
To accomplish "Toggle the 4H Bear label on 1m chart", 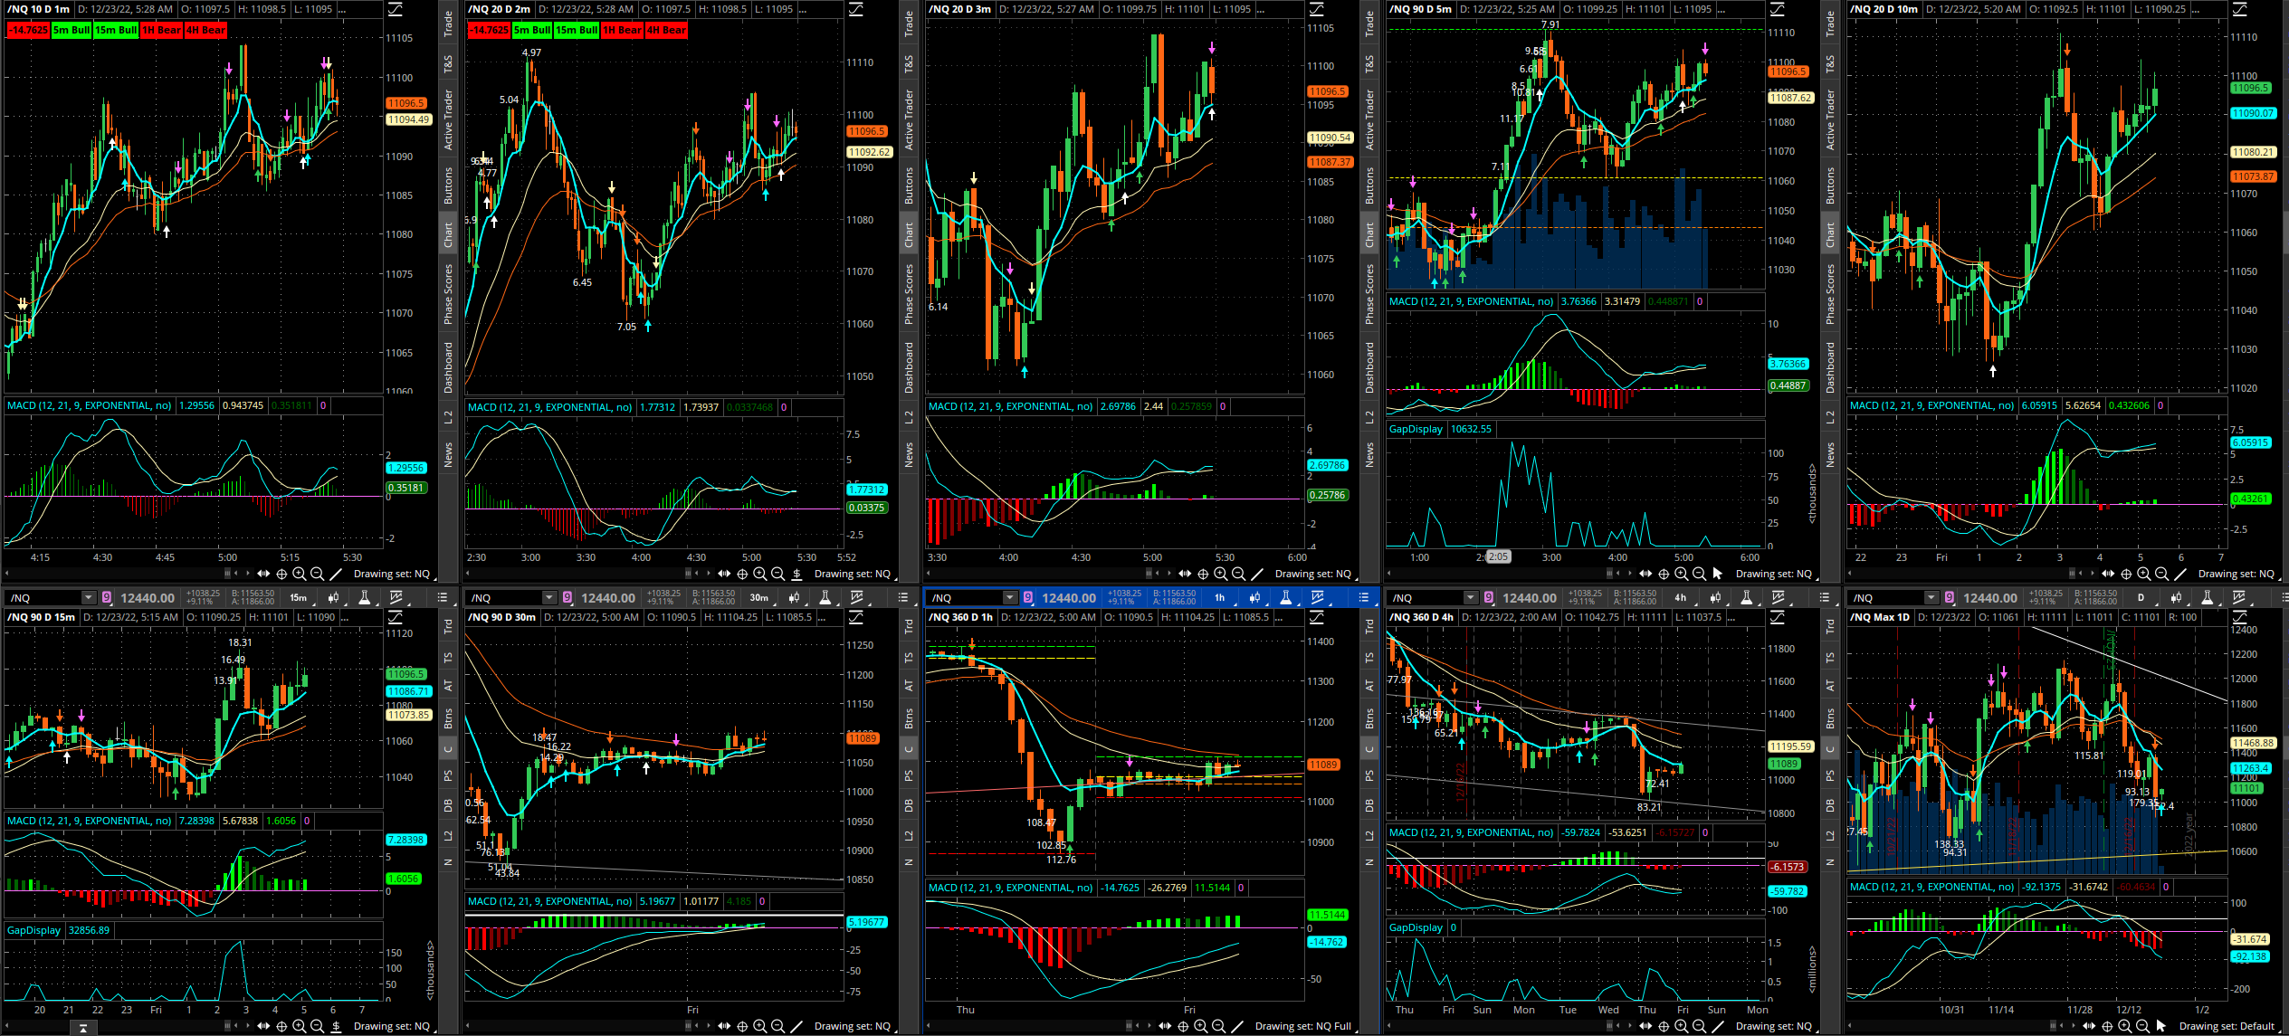I will [205, 30].
